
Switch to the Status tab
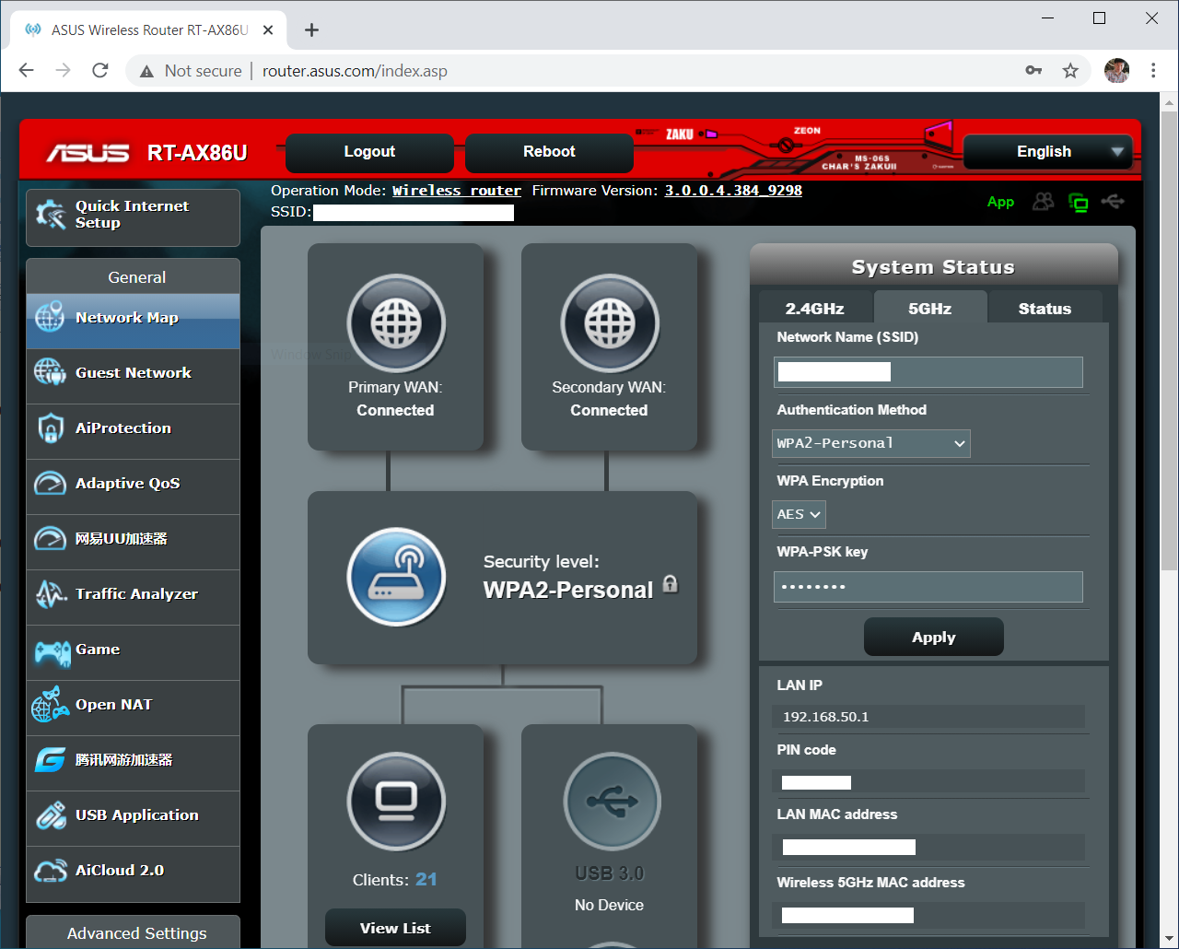[1045, 308]
